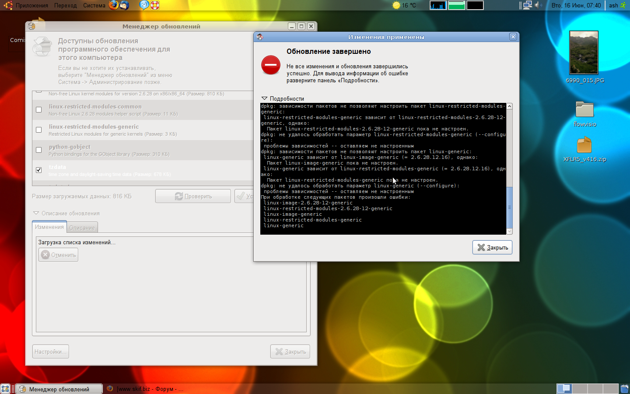Open the chat messenger panel icon
This screenshot has height=394, width=630.
point(144,5)
